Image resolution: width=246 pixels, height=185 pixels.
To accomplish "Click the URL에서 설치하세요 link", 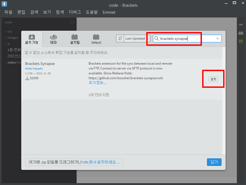I will [101, 162].
